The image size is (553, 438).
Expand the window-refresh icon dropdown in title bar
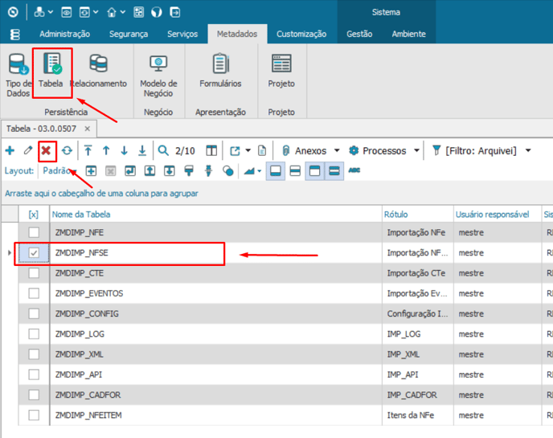tap(96, 12)
